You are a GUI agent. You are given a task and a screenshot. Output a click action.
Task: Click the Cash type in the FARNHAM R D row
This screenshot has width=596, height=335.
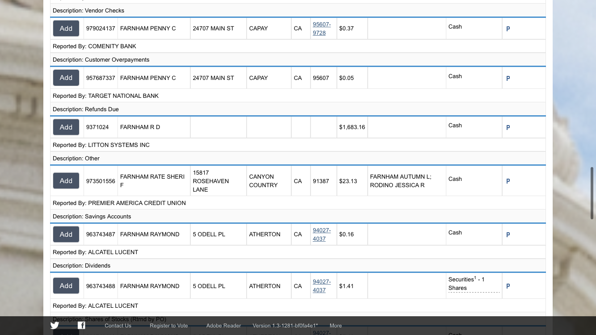455,126
